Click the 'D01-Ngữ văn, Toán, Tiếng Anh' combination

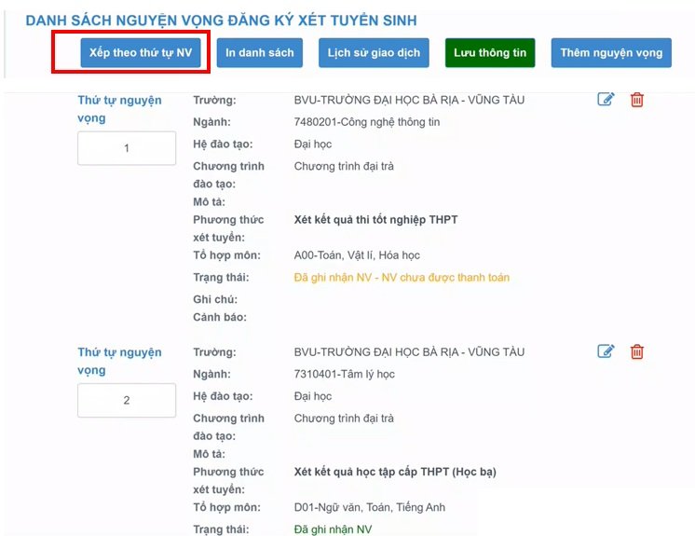tap(370, 507)
